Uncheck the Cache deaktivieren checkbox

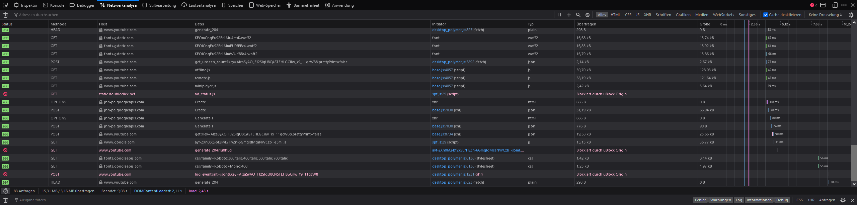[765, 15]
